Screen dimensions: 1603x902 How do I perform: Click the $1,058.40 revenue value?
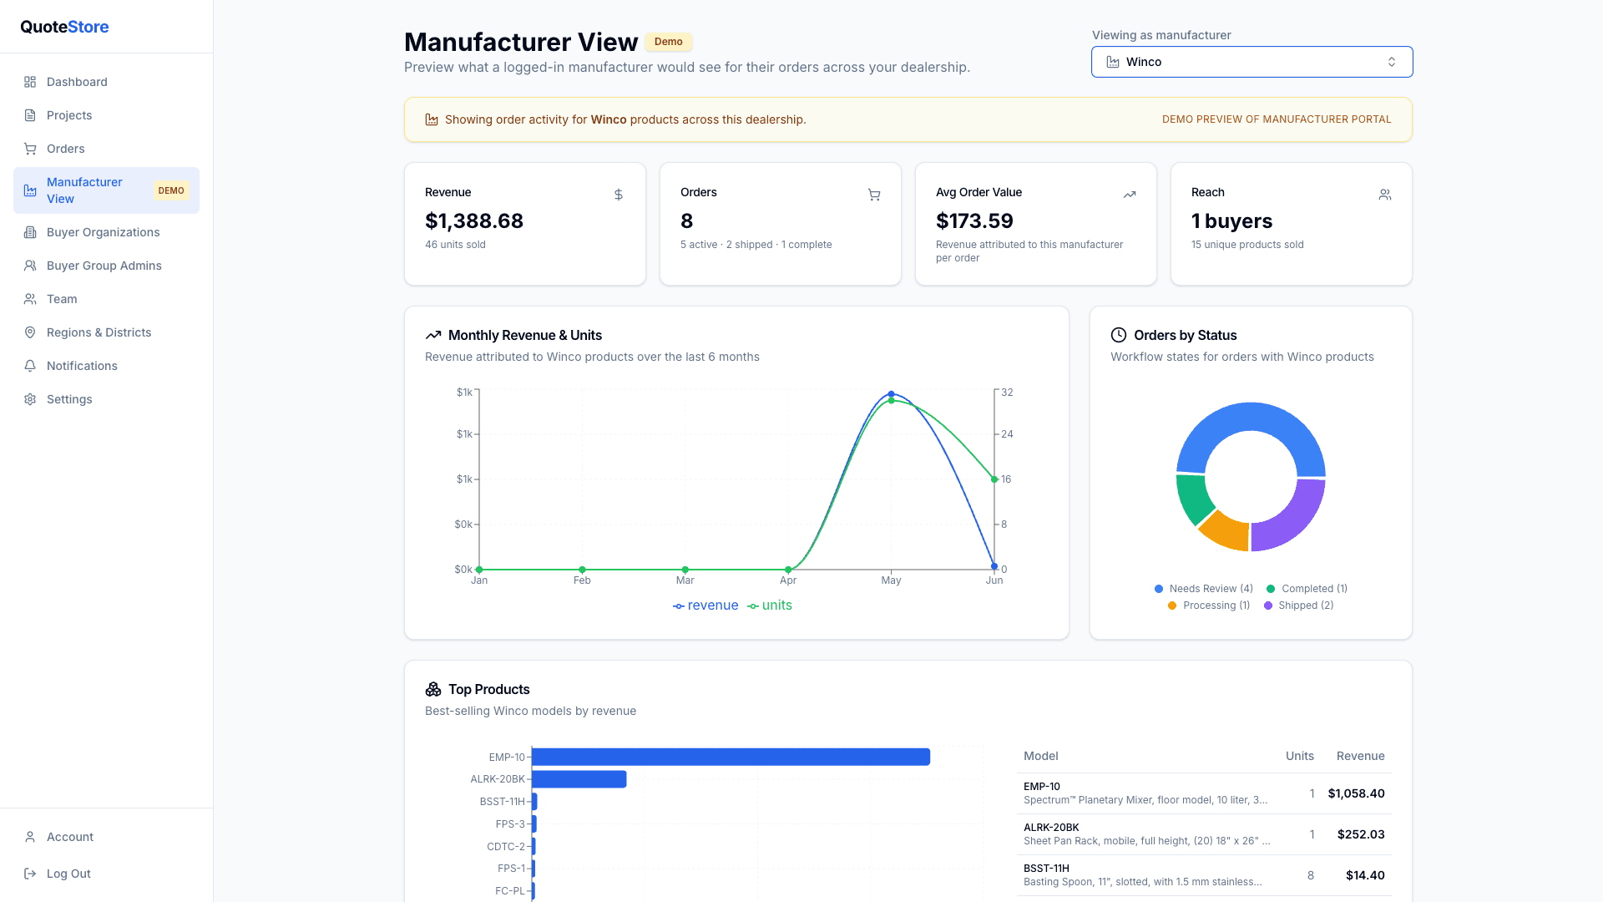[x=1356, y=793]
